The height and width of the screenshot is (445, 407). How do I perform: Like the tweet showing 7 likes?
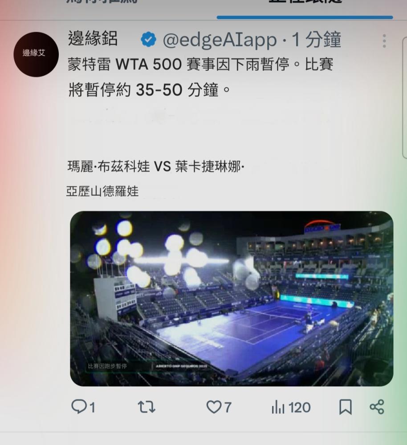[x=214, y=407]
